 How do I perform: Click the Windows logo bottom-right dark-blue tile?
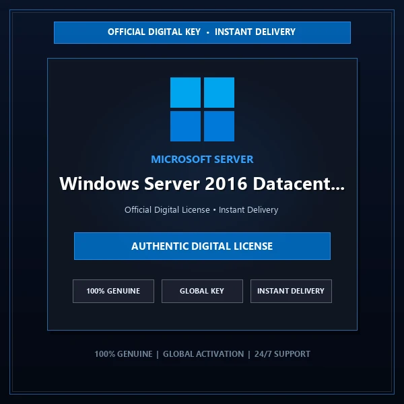219,127
